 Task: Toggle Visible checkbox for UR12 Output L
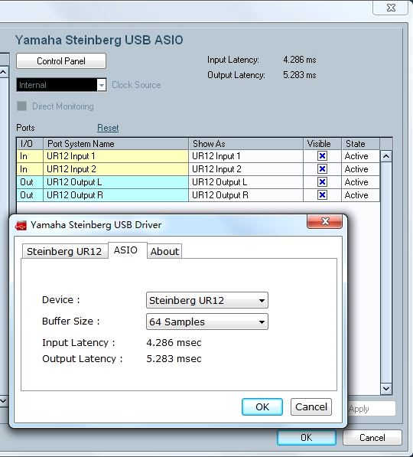322,182
